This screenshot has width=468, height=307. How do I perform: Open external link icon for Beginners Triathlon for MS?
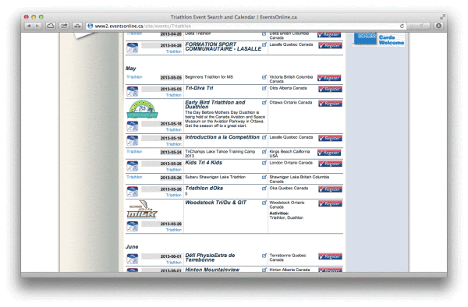tap(264, 77)
